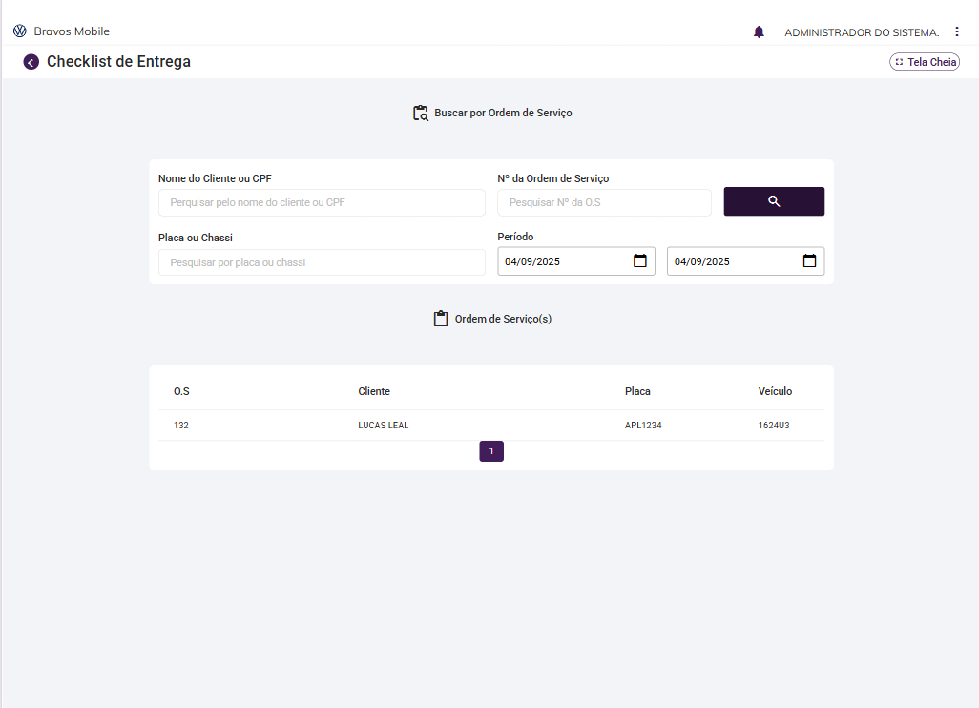The image size is (979, 708).
Task: Focus the Nome do Cliente ou CPF field
Action: pyautogui.click(x=322, y=202)
